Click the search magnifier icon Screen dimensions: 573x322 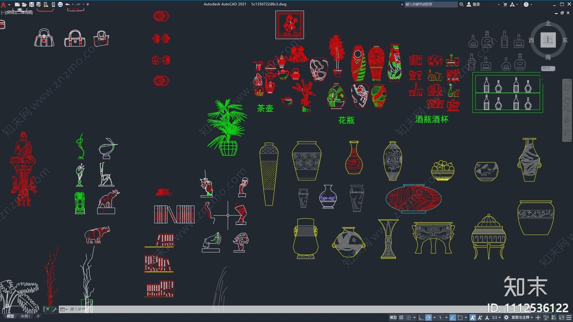tap(462, 4)
